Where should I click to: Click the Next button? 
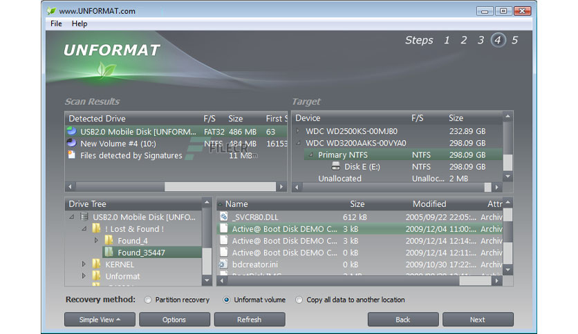pos(478,320)
